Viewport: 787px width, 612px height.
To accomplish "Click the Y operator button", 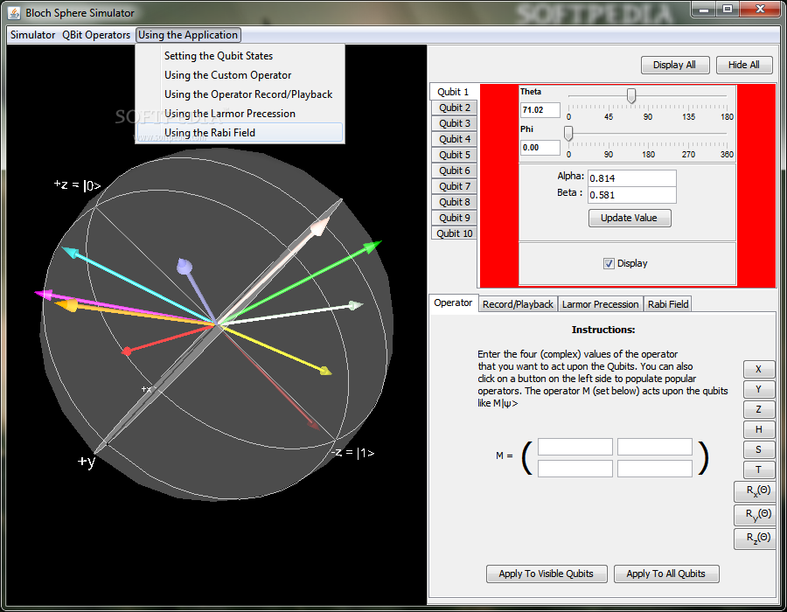I will 758,389.
